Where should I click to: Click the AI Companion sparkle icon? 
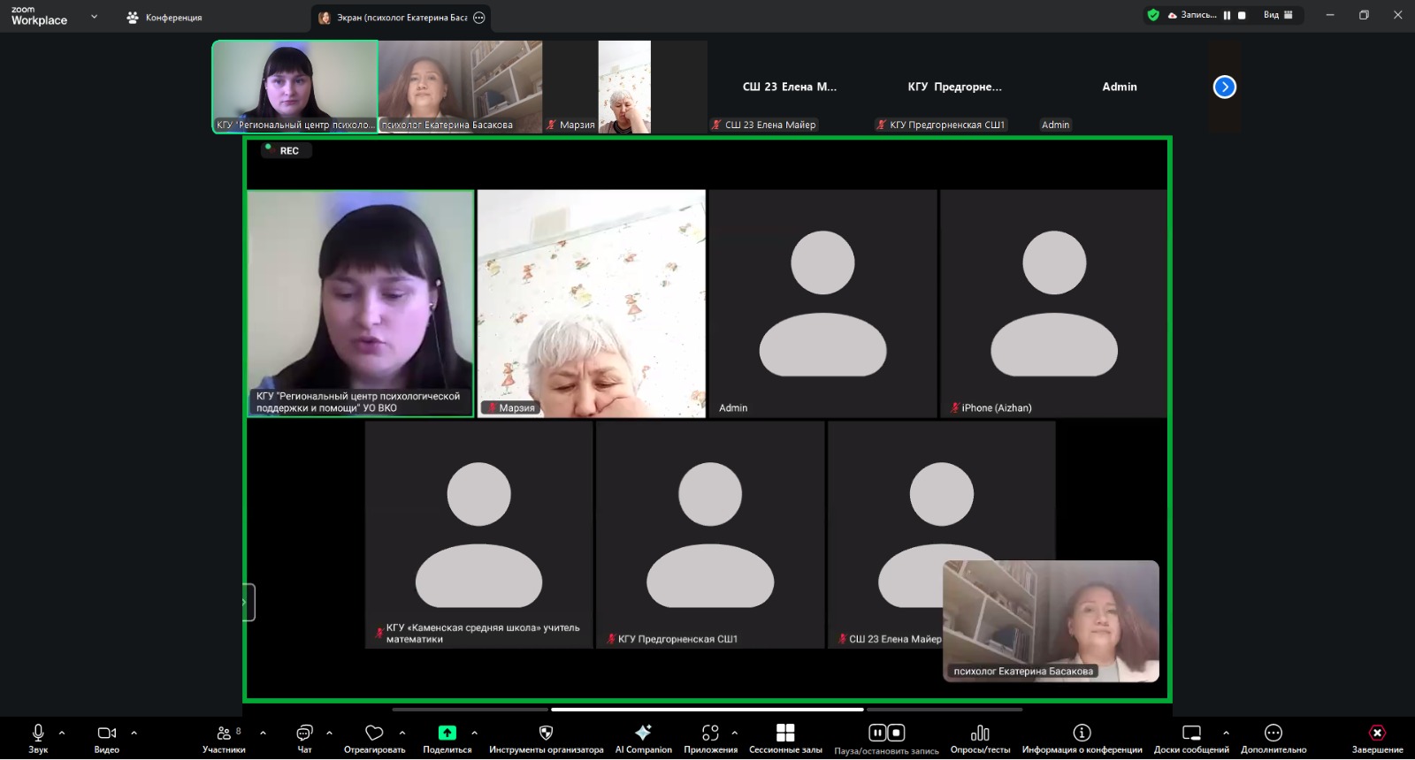pos(643,733)
